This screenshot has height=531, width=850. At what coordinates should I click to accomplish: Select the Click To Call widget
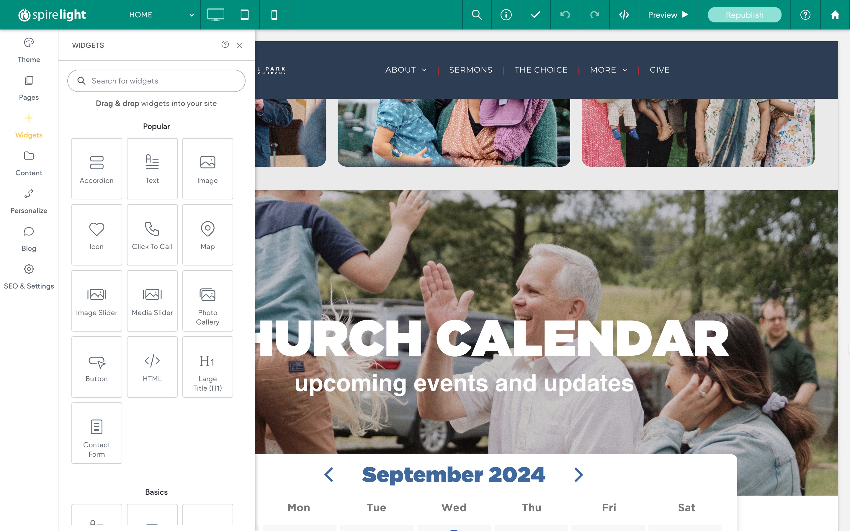(152, 235)
